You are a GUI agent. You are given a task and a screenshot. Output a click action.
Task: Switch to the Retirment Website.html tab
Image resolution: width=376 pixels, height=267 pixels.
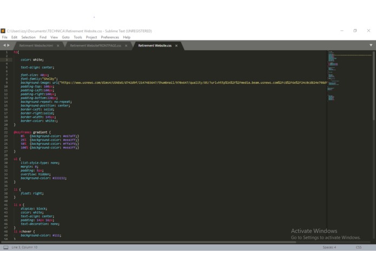point(36,46)
